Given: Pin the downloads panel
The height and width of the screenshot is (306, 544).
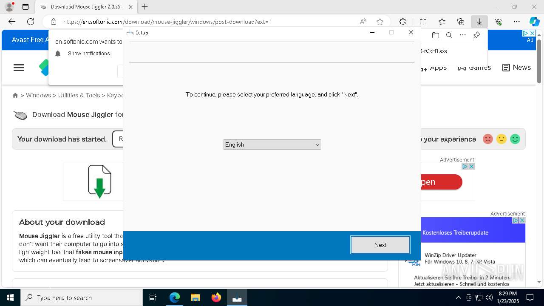Looking at the screenshot, I should tap(476, 35).
